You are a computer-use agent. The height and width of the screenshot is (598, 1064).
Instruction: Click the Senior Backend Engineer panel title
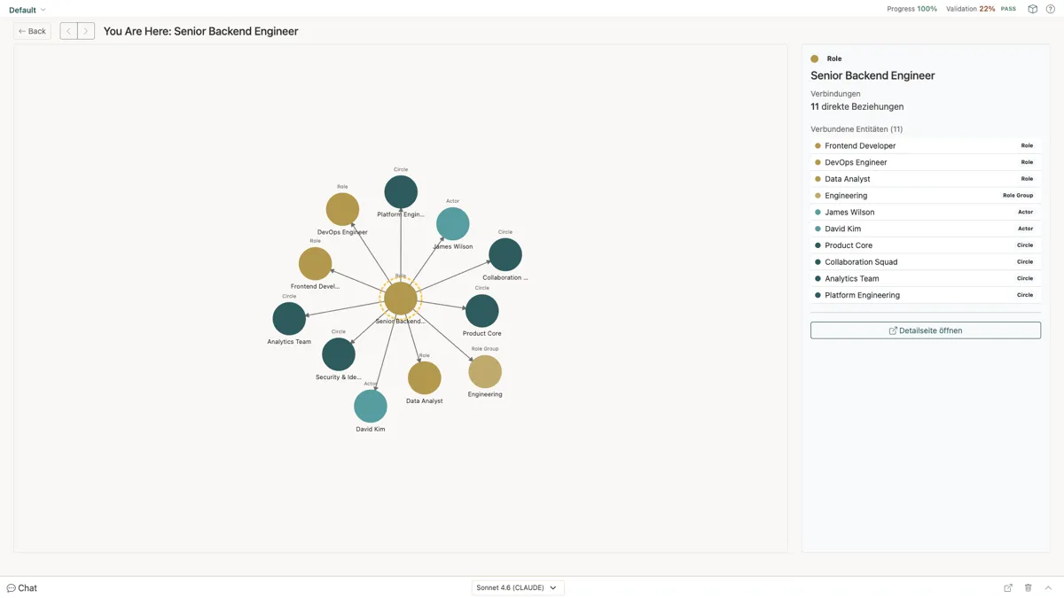click(872, 75)
